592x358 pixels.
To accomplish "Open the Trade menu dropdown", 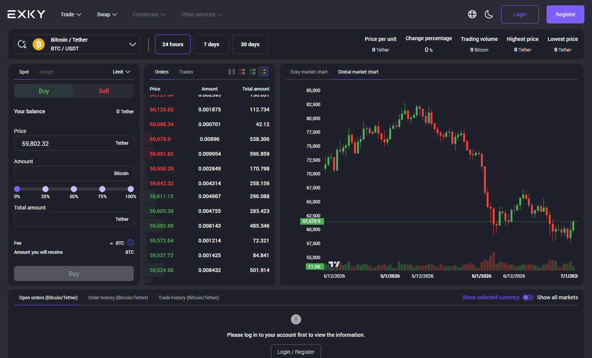I will [71, 14].
